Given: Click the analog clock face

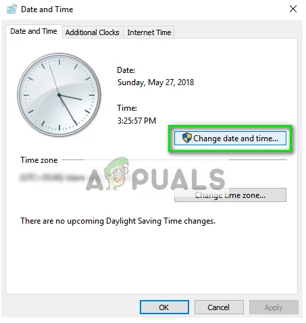Looking at the screenshot, I should [59, 95].
